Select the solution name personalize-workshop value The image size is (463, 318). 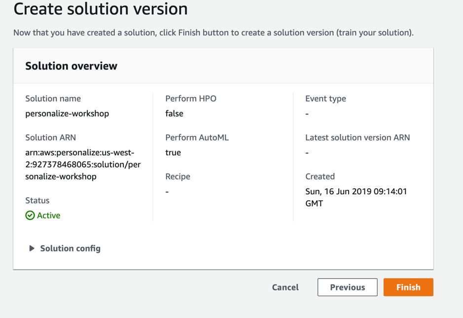tap(67, 114)
